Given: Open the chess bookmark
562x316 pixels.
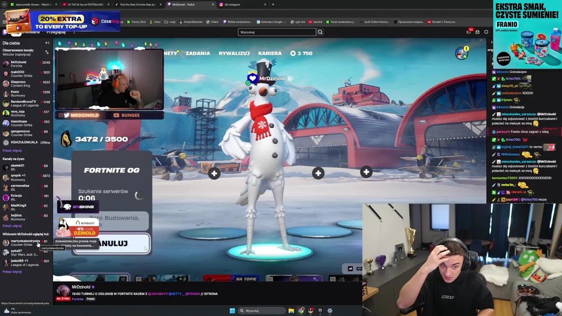Looking at the screenshot, I should [x=155, y=22].
